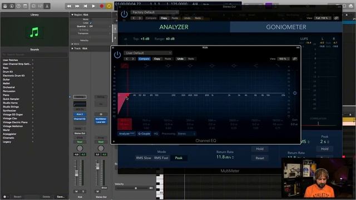This screenshot has width=356, height=200.
Task: Switch to the ANALYZER tab in MultiMeter
Action: (174, 27)
